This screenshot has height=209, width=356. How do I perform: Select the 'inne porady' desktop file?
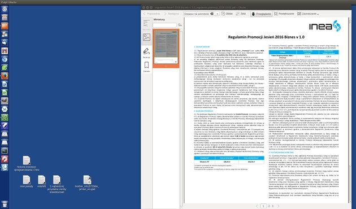[27, 181]
